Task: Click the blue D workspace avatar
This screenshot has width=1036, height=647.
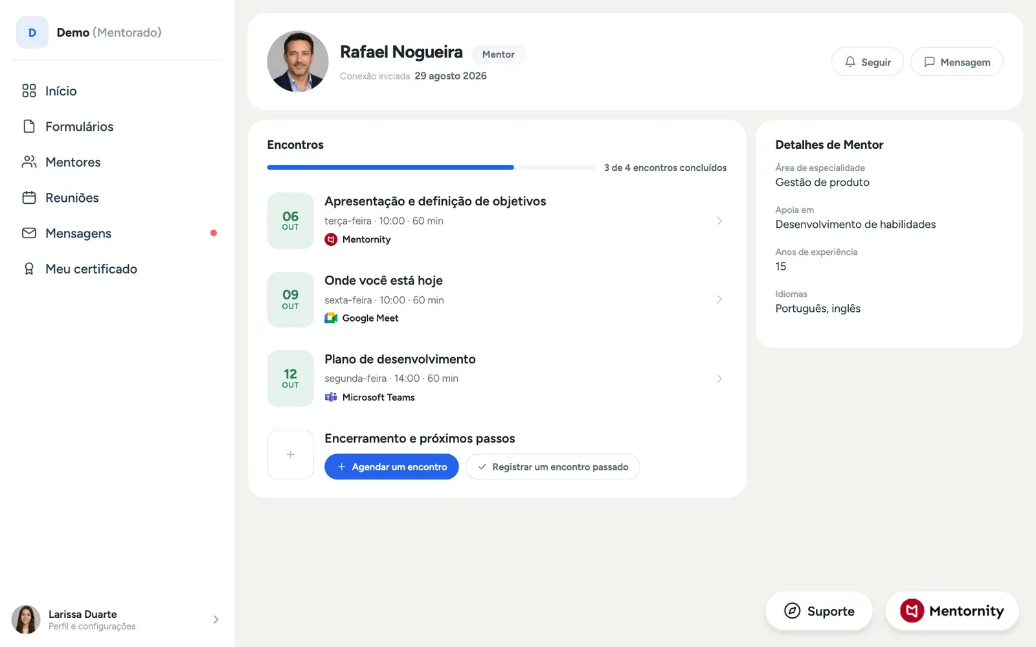Action: tap(32, 32)
